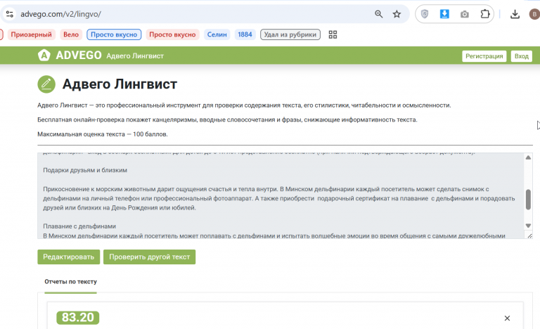The image size is (540, 329).
Task: Open the Вело bookmark
Action: point(71,34)
